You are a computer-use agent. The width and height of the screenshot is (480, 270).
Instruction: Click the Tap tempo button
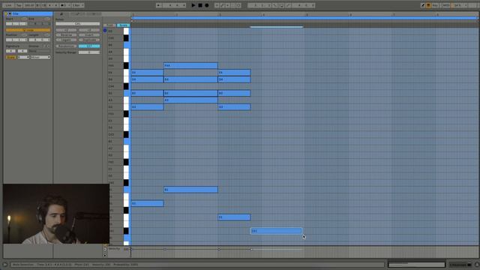coord(19,5)
